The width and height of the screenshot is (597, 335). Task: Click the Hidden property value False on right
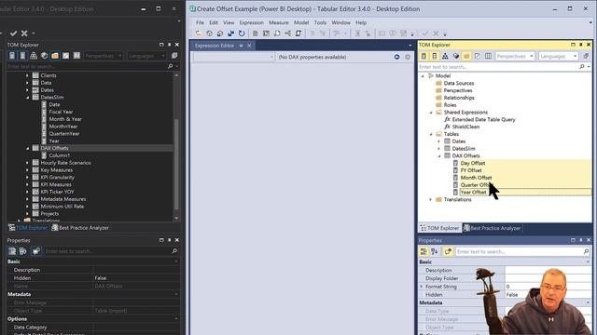tap(512, 295)
